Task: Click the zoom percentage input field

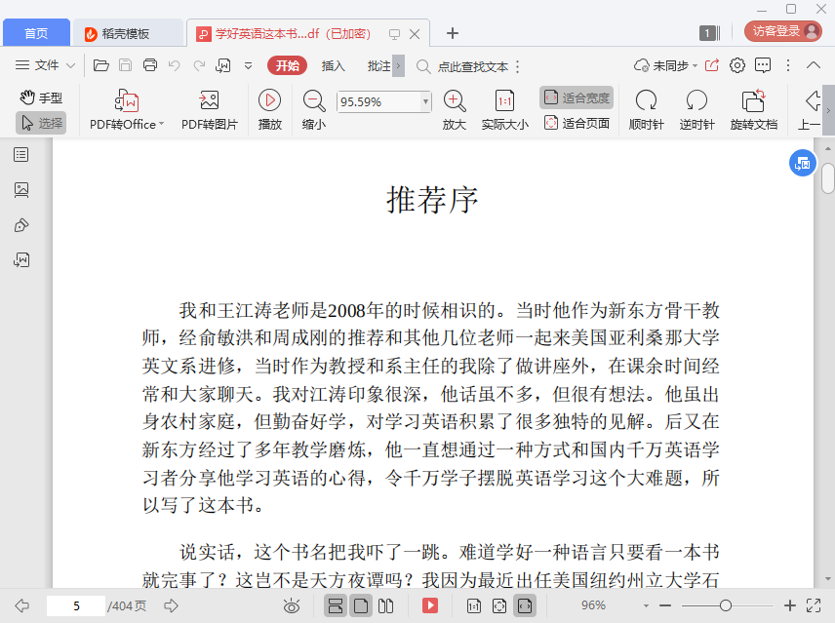Action: coord(378,101)
